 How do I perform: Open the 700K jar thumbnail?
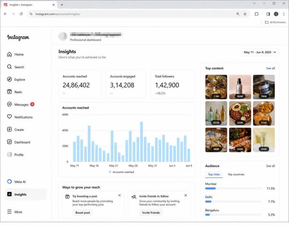pos(264,87)
